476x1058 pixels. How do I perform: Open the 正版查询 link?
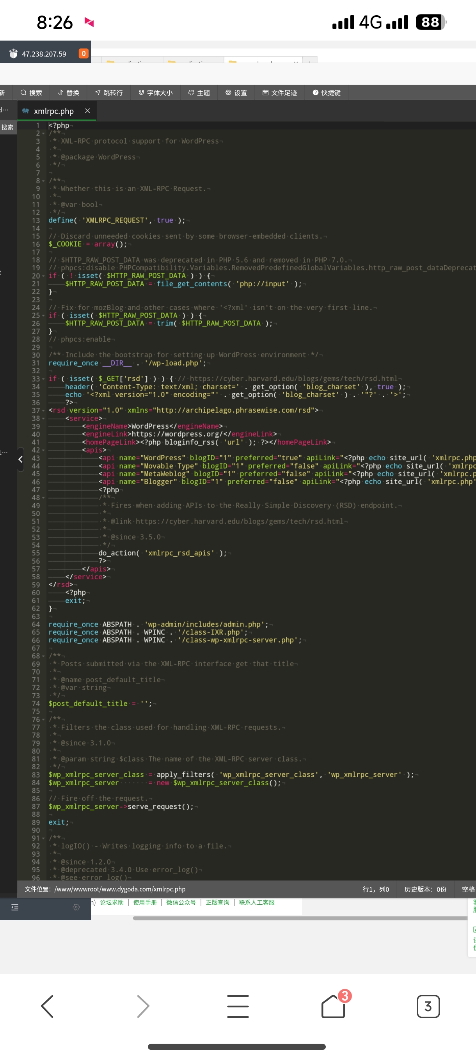[218, 902]
